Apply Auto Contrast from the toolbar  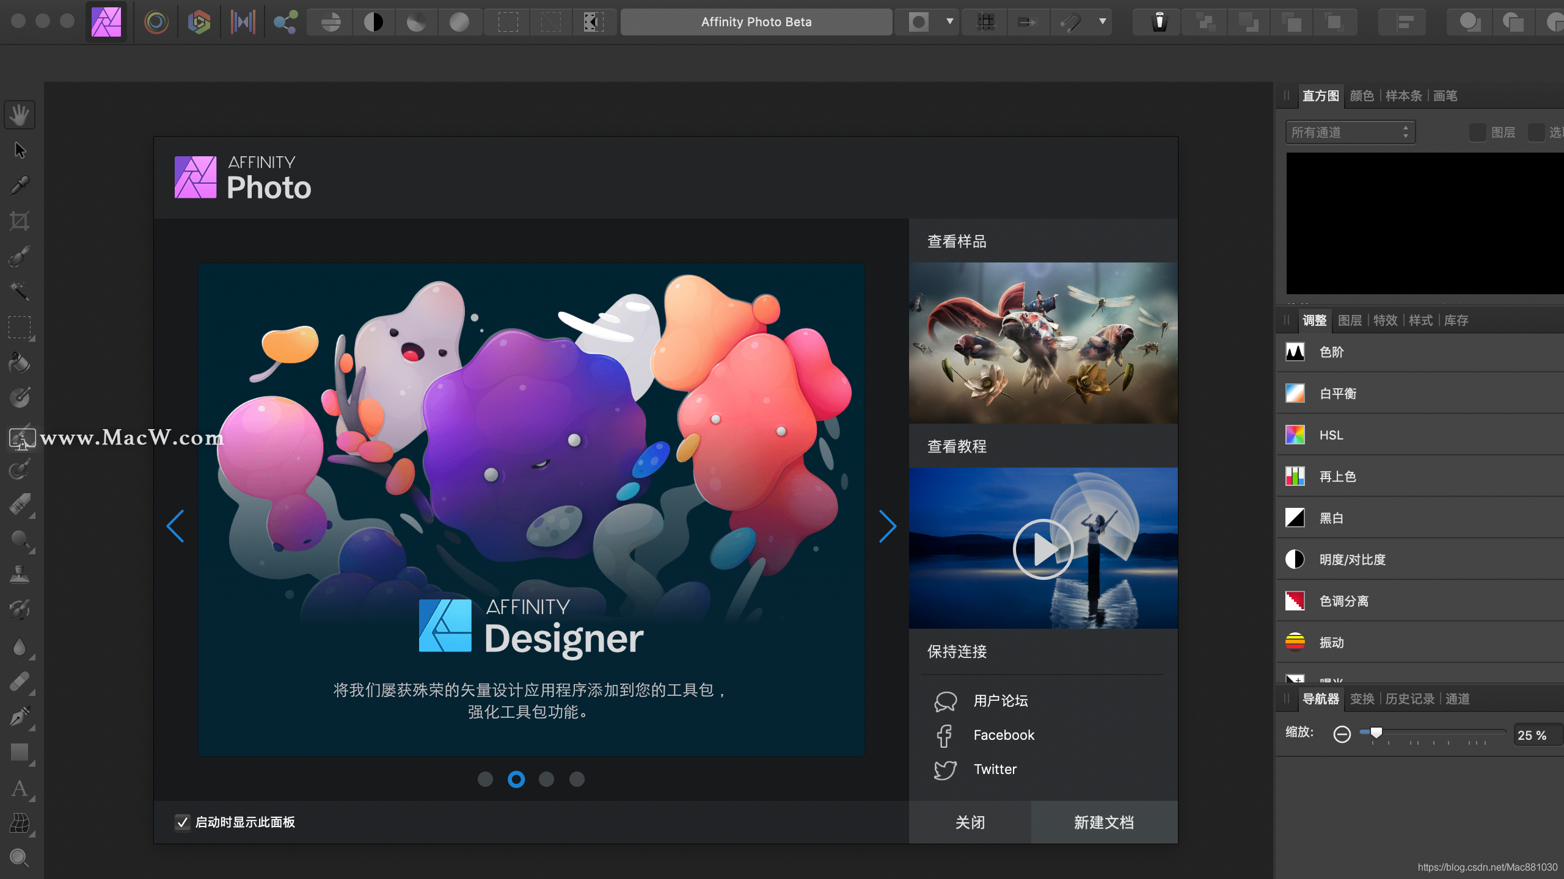373,22
